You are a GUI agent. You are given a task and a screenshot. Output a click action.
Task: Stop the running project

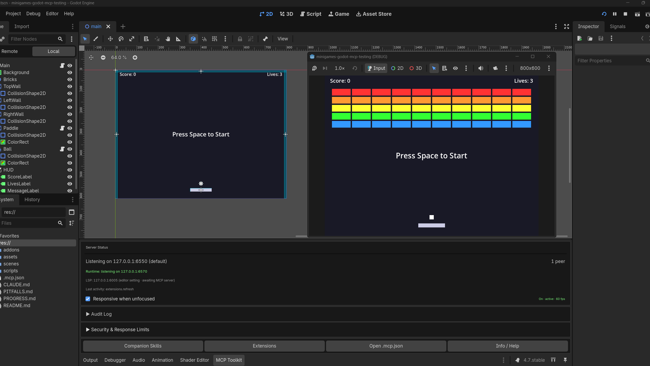(625, 14)
